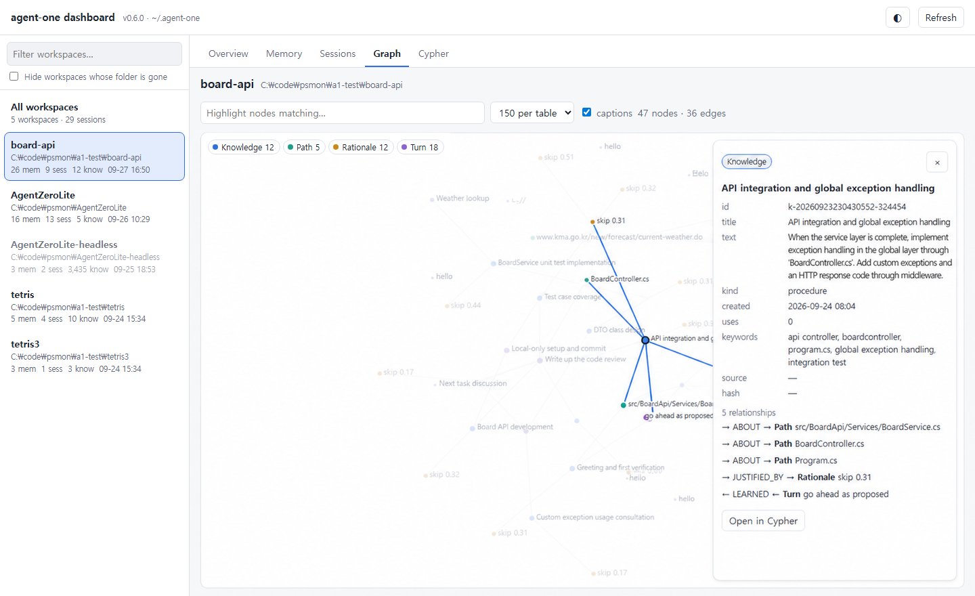
Task: Click the Knowledge badge in detail panel
Action: (747, 162)
